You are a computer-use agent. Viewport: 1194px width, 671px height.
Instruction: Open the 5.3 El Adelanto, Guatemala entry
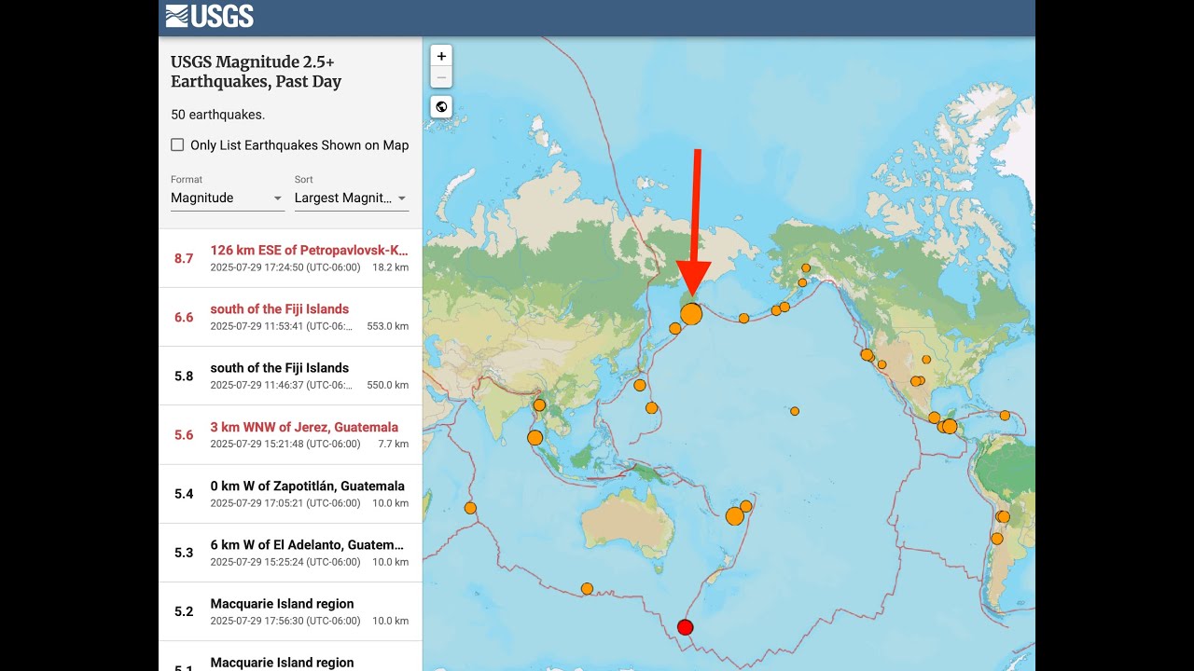click(290, 553)
